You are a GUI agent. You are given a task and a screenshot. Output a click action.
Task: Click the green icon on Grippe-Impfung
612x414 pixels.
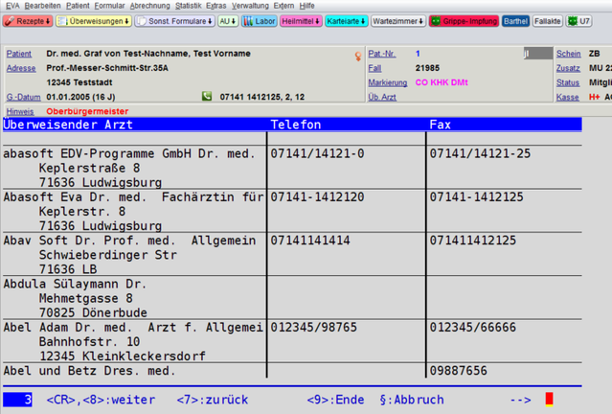(x=436, y=21)
